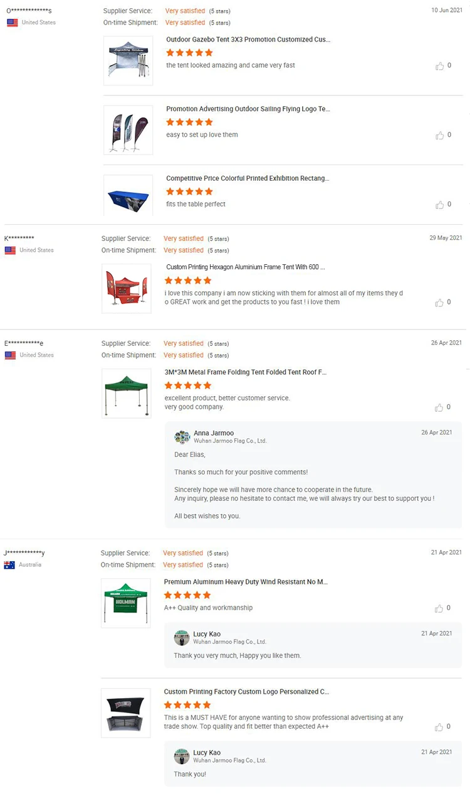View the red hexagon tent thumbnail
470x796 pixels.
(127, 289)
